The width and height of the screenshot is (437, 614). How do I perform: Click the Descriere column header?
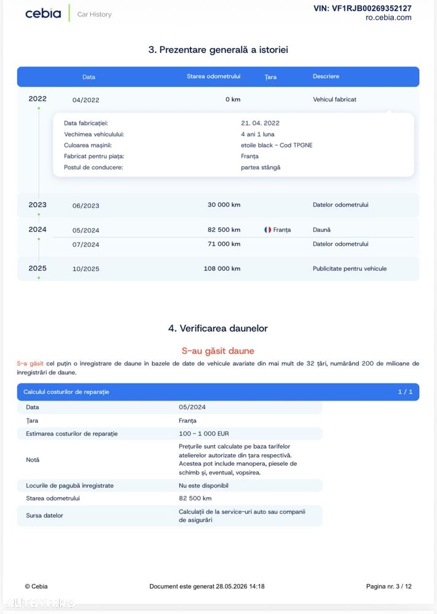click(326, 76)
